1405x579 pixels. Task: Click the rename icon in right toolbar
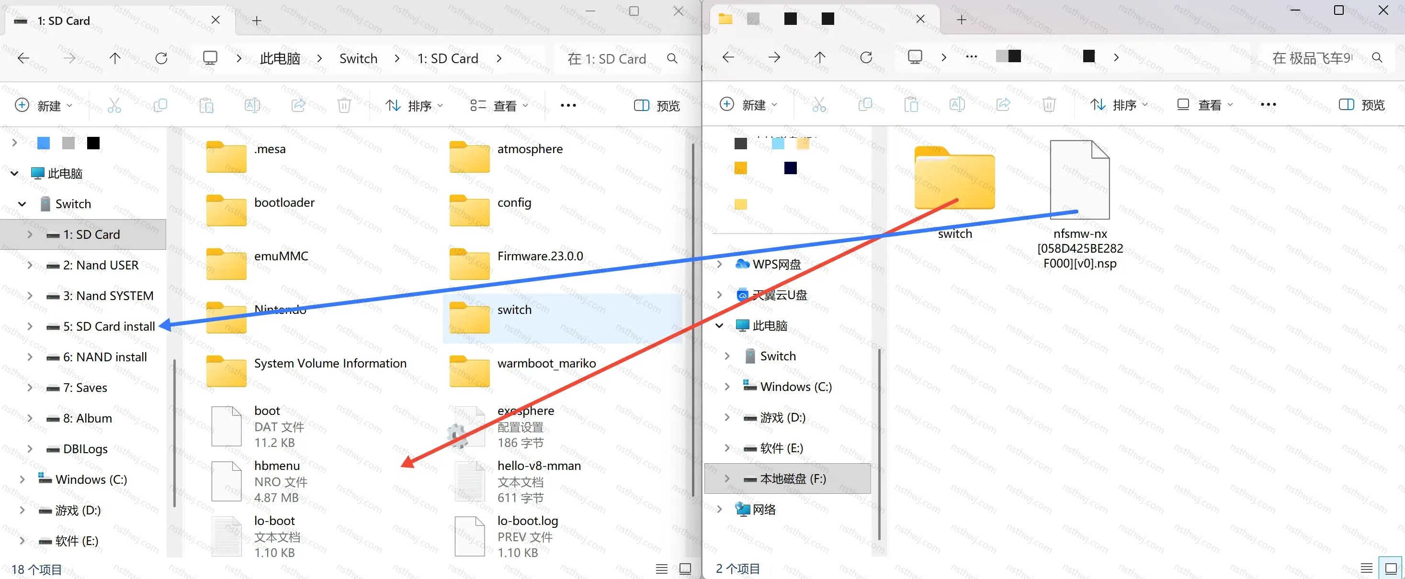957,105
